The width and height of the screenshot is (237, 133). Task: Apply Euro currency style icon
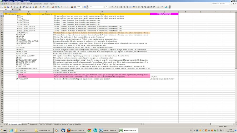pyautogui.click(x=142, y=7)
